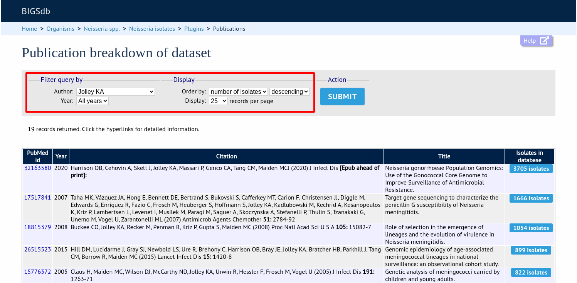Open the records per page dropdown

point(218,101)
